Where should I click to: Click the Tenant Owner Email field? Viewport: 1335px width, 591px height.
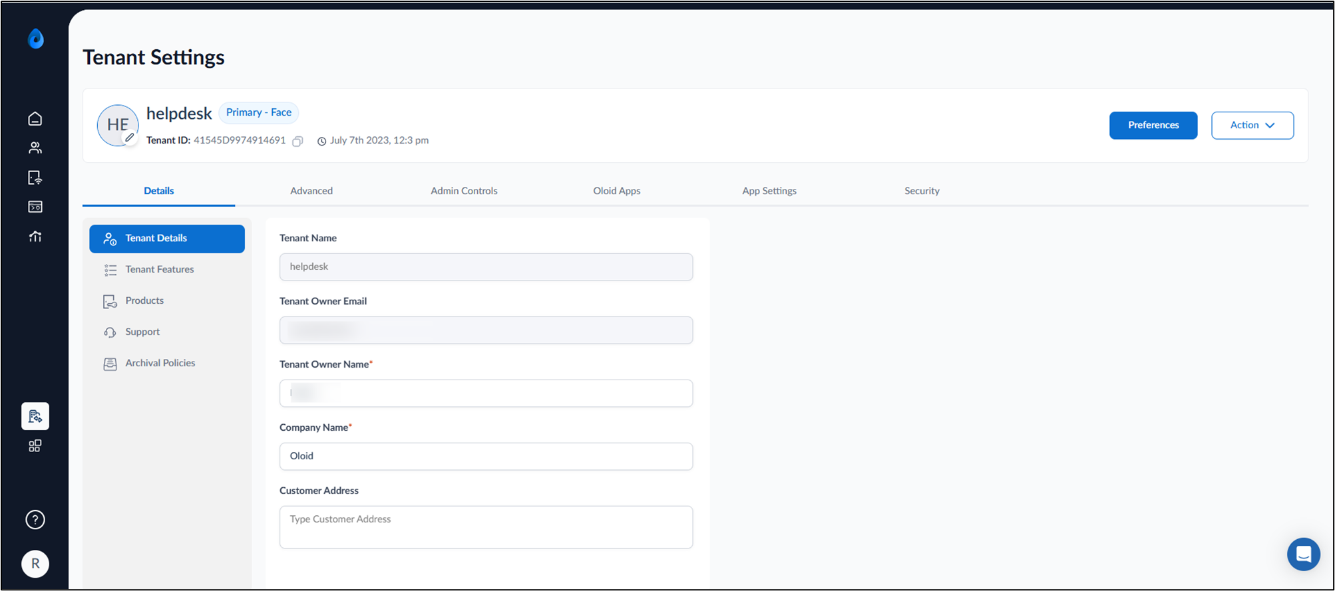pos(486,330)
